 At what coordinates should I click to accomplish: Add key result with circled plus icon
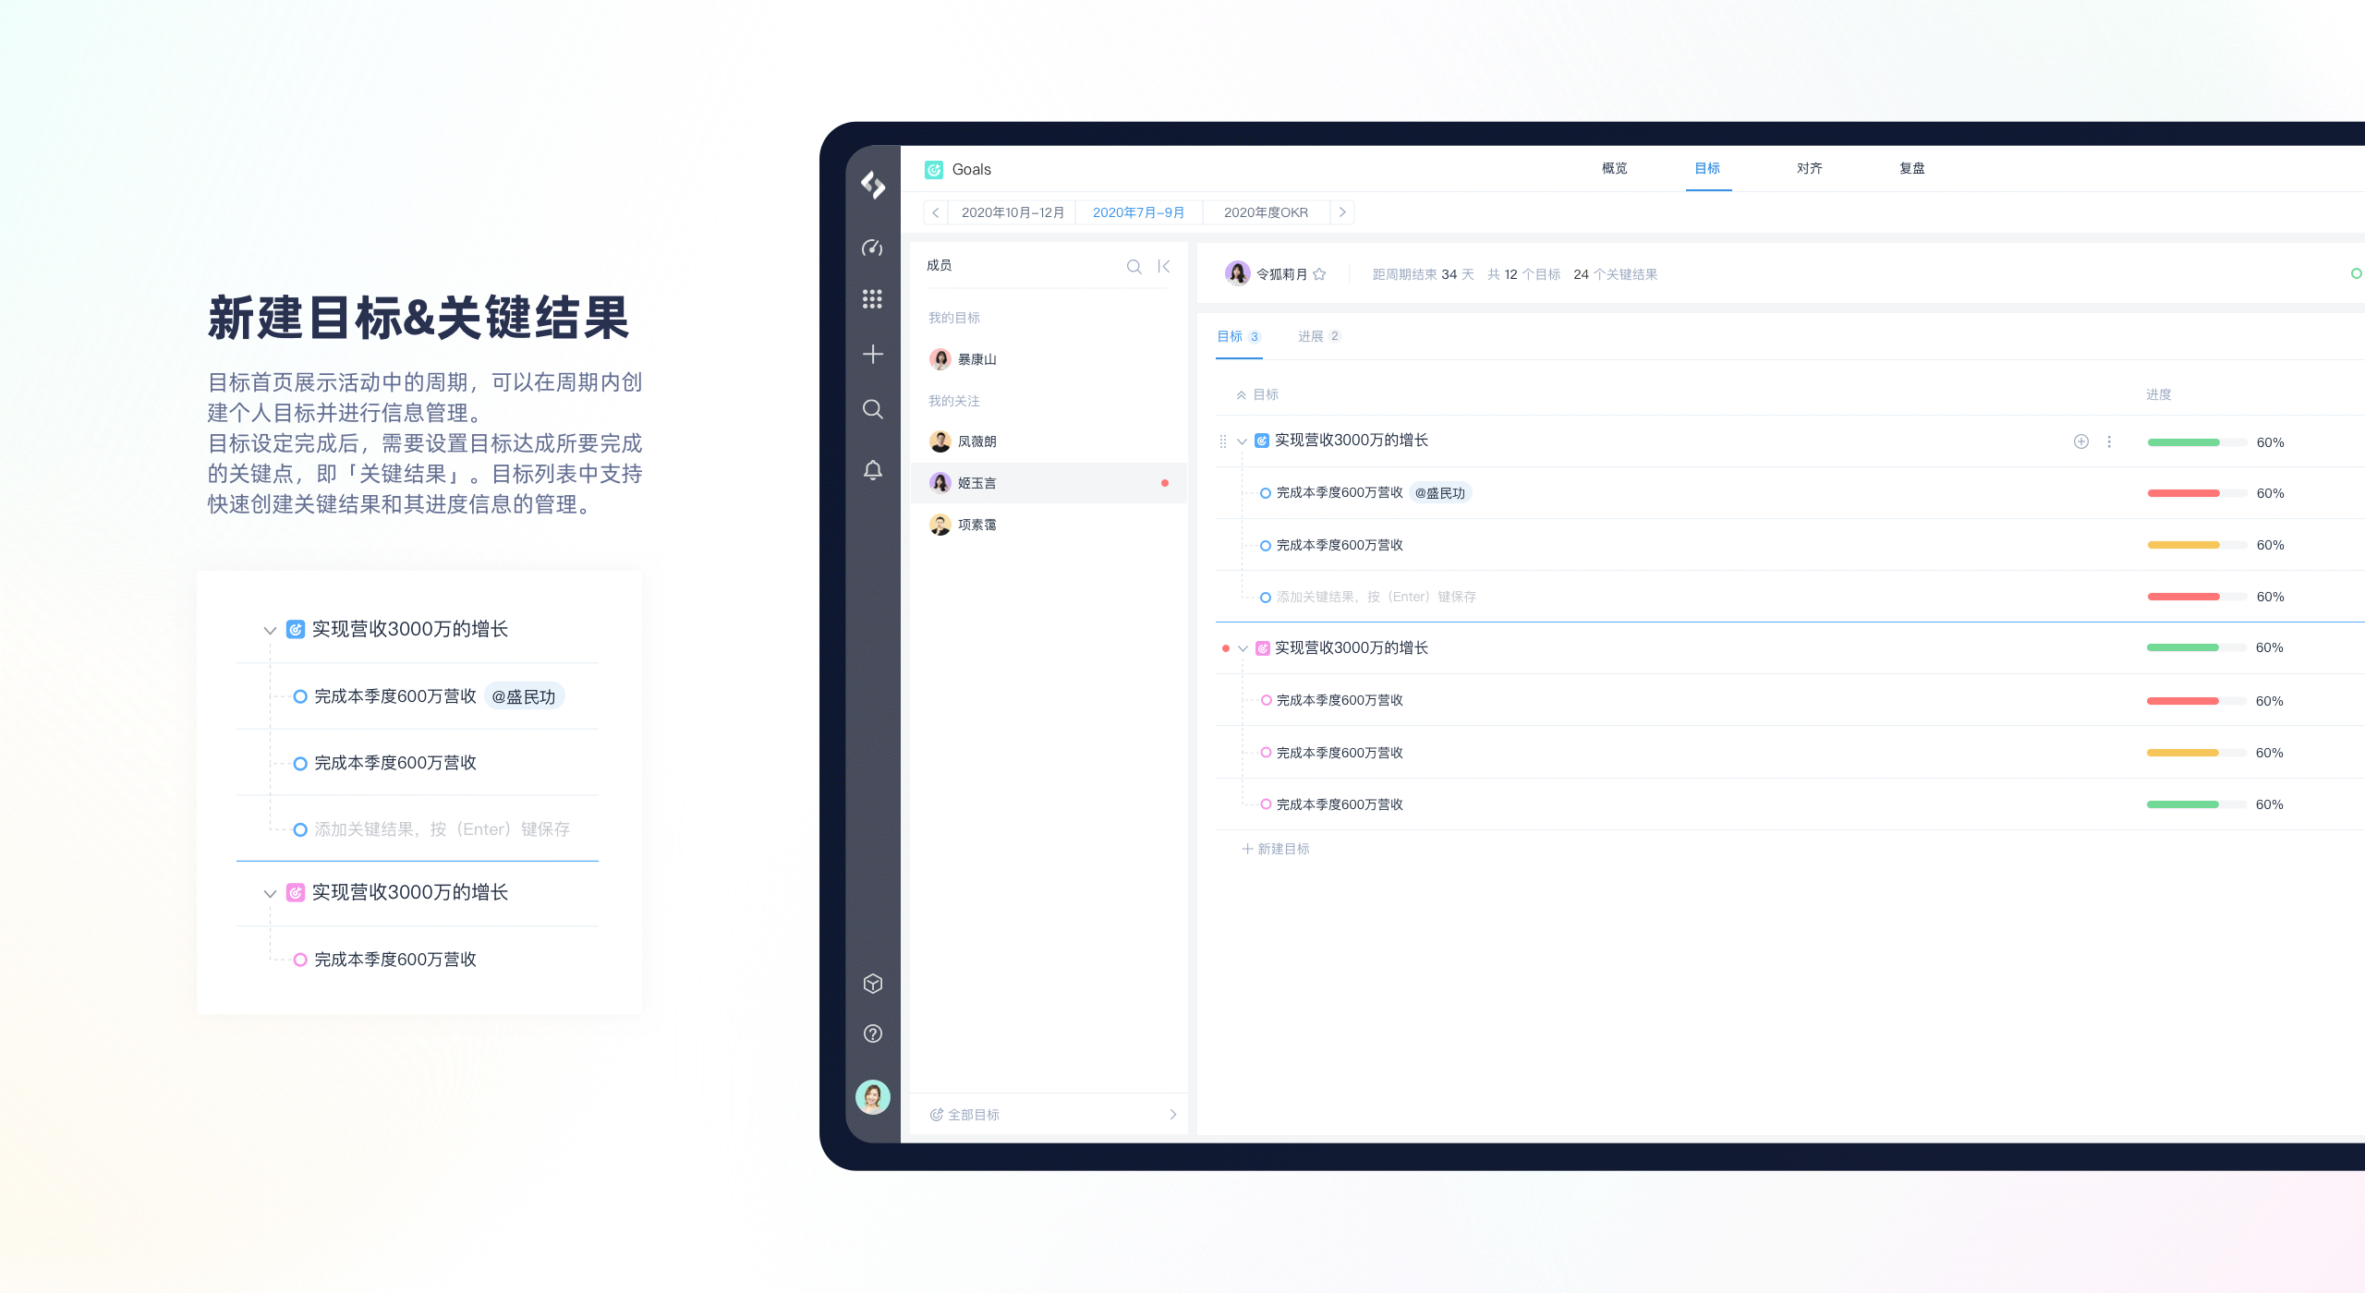click(2080, 441)
